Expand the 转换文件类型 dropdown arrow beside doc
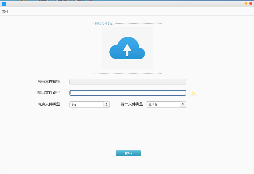254x174 pixels. [106, 104]
